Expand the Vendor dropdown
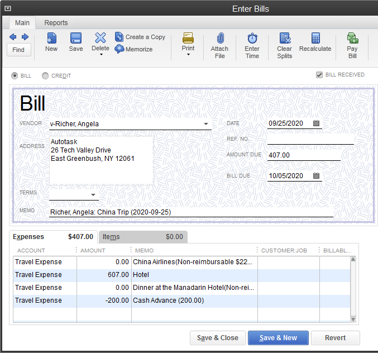 click(206, 123)
